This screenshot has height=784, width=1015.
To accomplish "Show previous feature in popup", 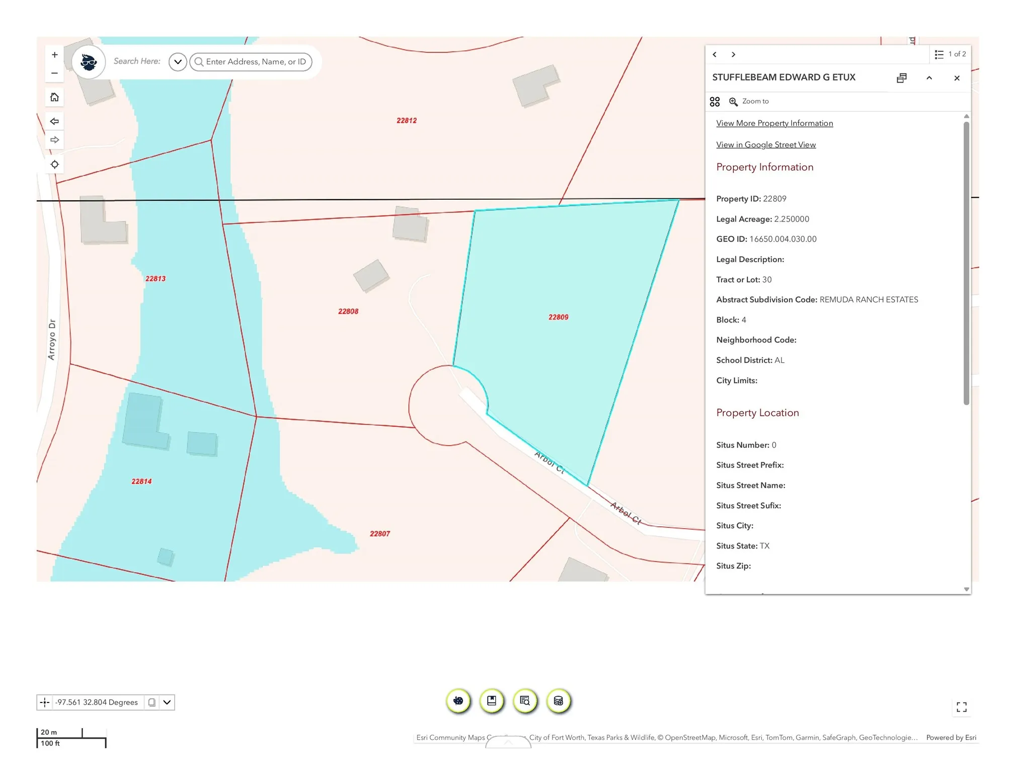I will (x=715, y=54).
